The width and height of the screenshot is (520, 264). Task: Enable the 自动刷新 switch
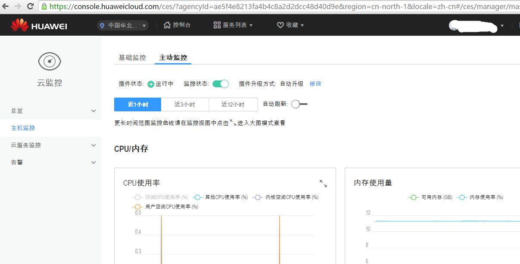(x=299, y=104)
